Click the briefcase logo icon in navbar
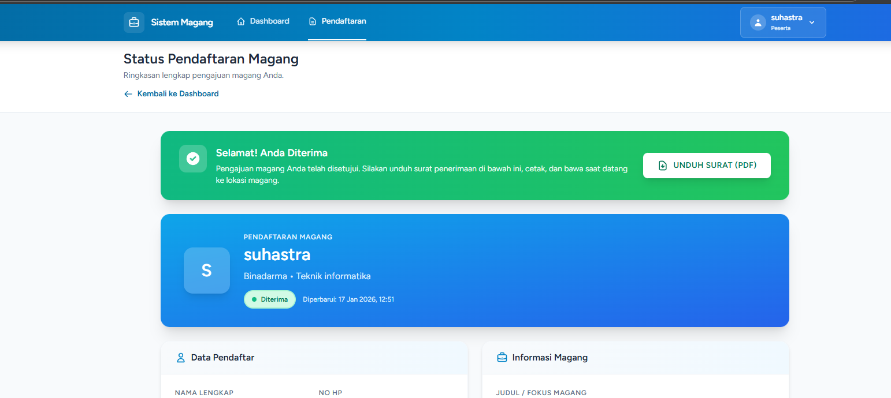This screenshot has height=398, width=891. (x=133, y=22)
